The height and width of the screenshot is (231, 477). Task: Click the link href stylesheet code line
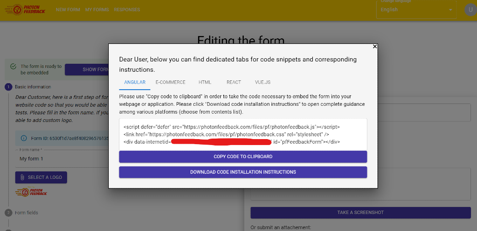point(226,134)
